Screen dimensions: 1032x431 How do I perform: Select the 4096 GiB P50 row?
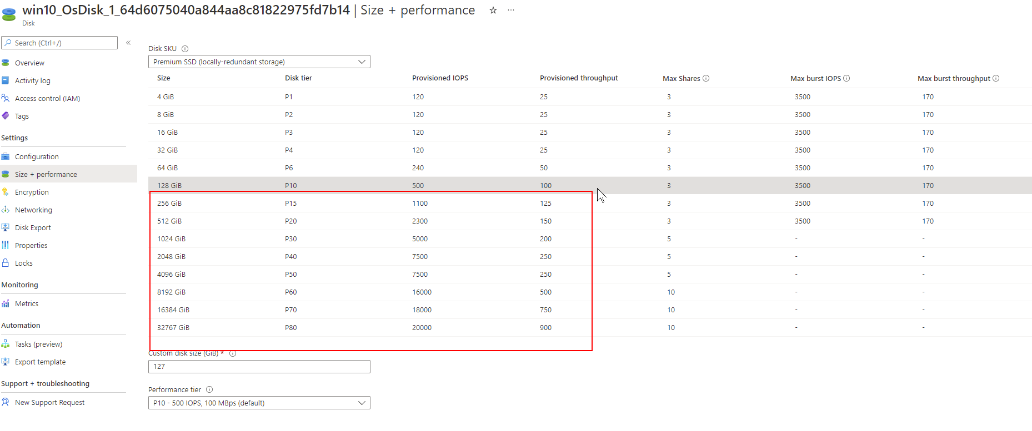coord(590,274)
